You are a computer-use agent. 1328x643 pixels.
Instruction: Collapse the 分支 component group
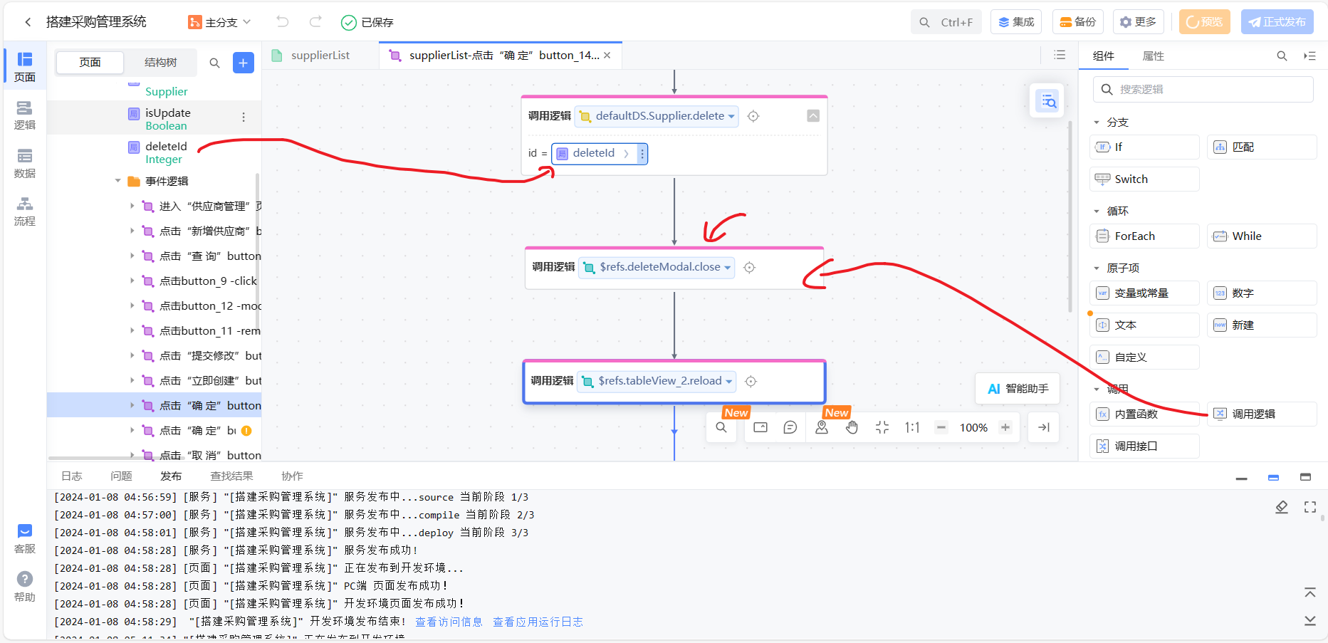pyautogui.click(x=1097, y=122)
